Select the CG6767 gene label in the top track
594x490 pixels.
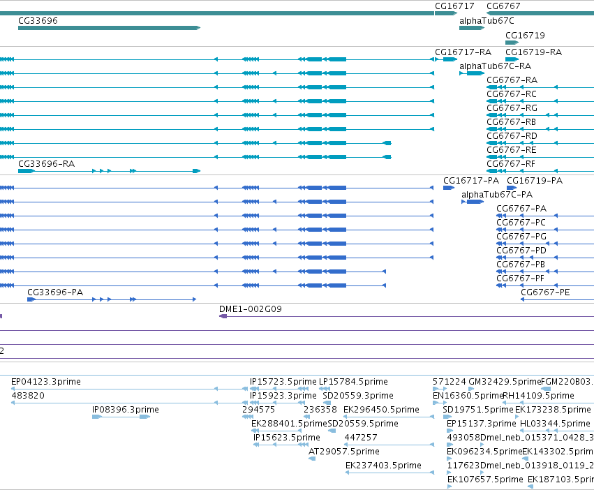tap(503, 6)
